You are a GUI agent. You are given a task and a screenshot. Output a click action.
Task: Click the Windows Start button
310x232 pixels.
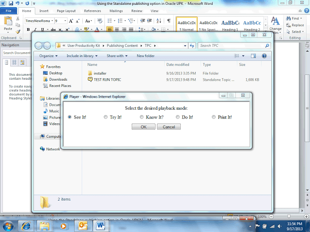(x=8, y=226)
